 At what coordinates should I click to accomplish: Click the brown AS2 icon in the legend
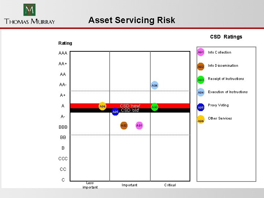click(x=201, y=66)
